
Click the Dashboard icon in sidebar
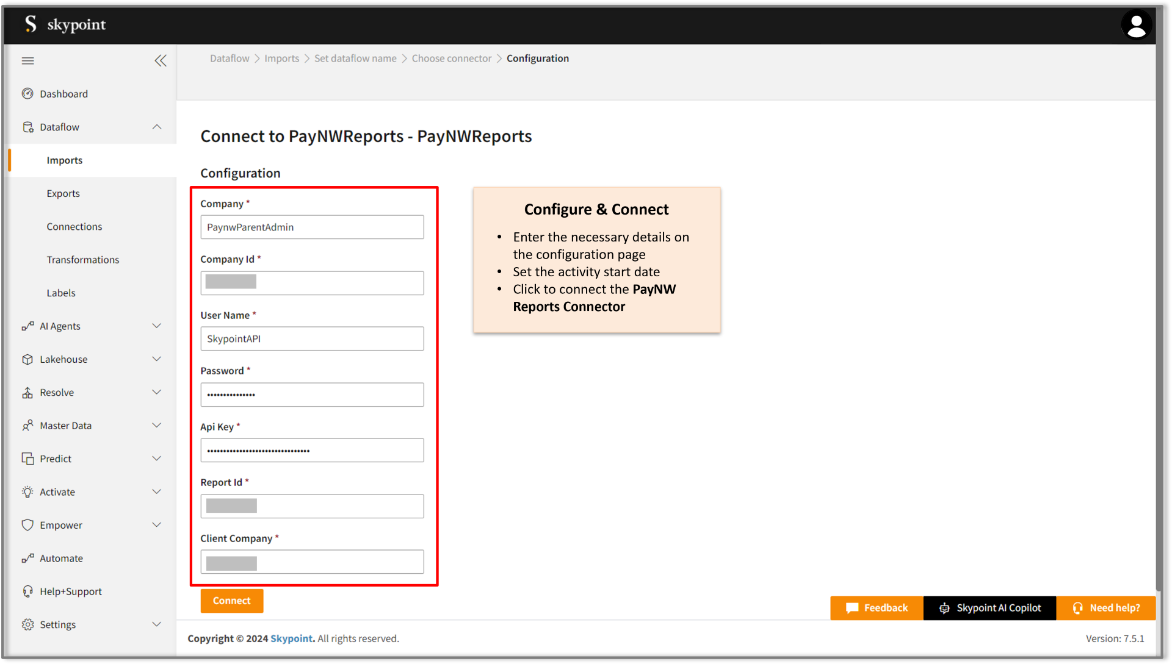tap(27, 93)
